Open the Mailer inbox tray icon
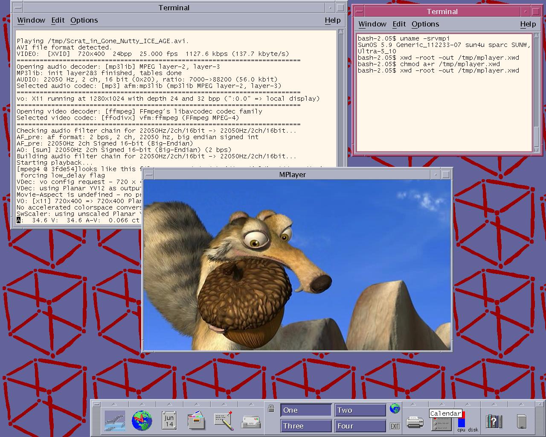 [x=251, y=422]
